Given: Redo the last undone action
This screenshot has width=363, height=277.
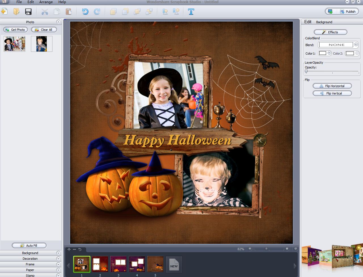Looking at the screenshot, I should point(97,12).
